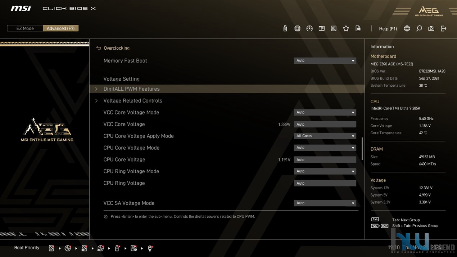Click the MEG Z890 ACE (MS-7E22) text
The image size is (457, 257).
coord(392,64)
